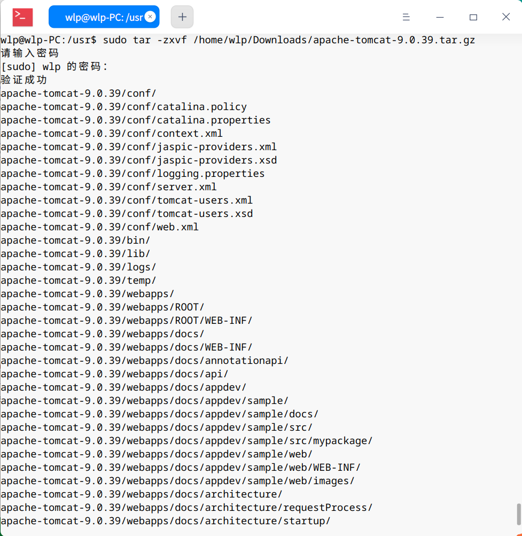Click the sample/src/mypackage/ line
Screen dimensions: 522x536
click(x=186, y=441)
